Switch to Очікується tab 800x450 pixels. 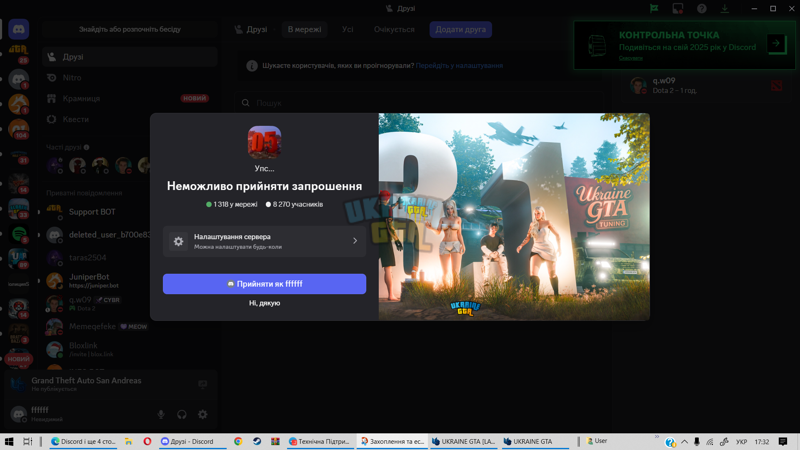pos(394,30)
